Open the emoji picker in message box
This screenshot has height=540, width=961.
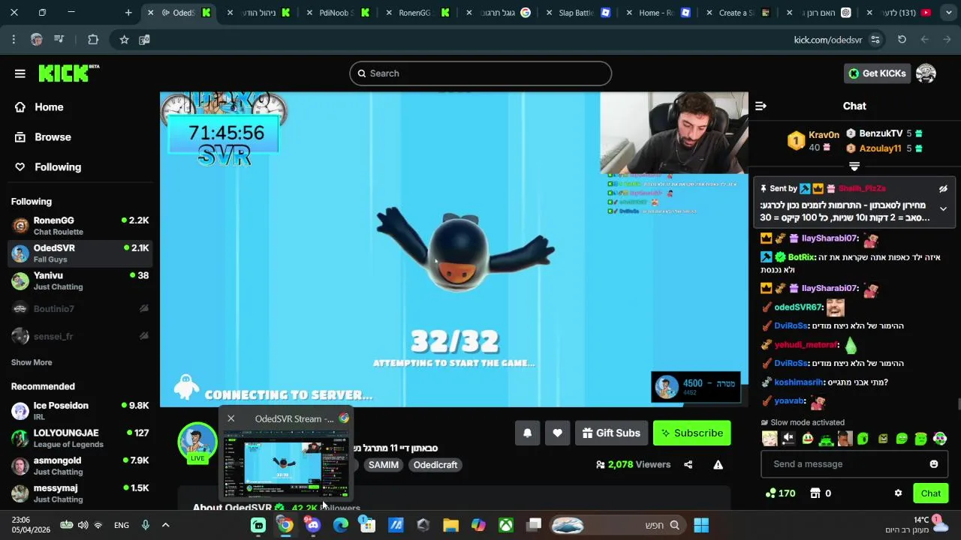tap(934, 464)
